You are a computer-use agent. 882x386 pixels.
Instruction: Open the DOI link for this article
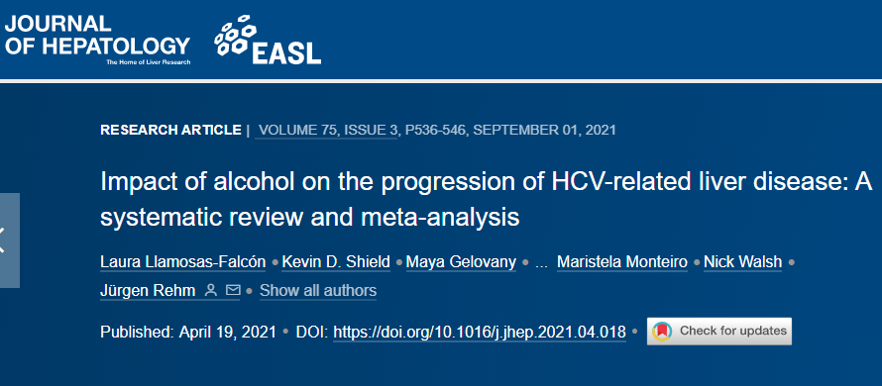480,332
